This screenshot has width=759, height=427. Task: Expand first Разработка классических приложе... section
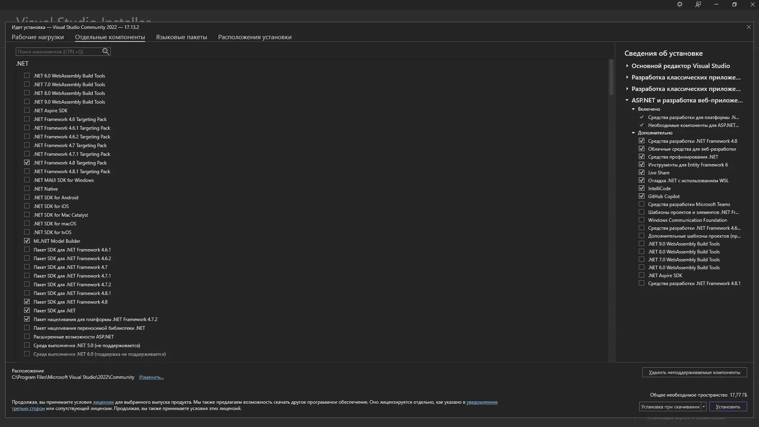[x=627, y=77]
